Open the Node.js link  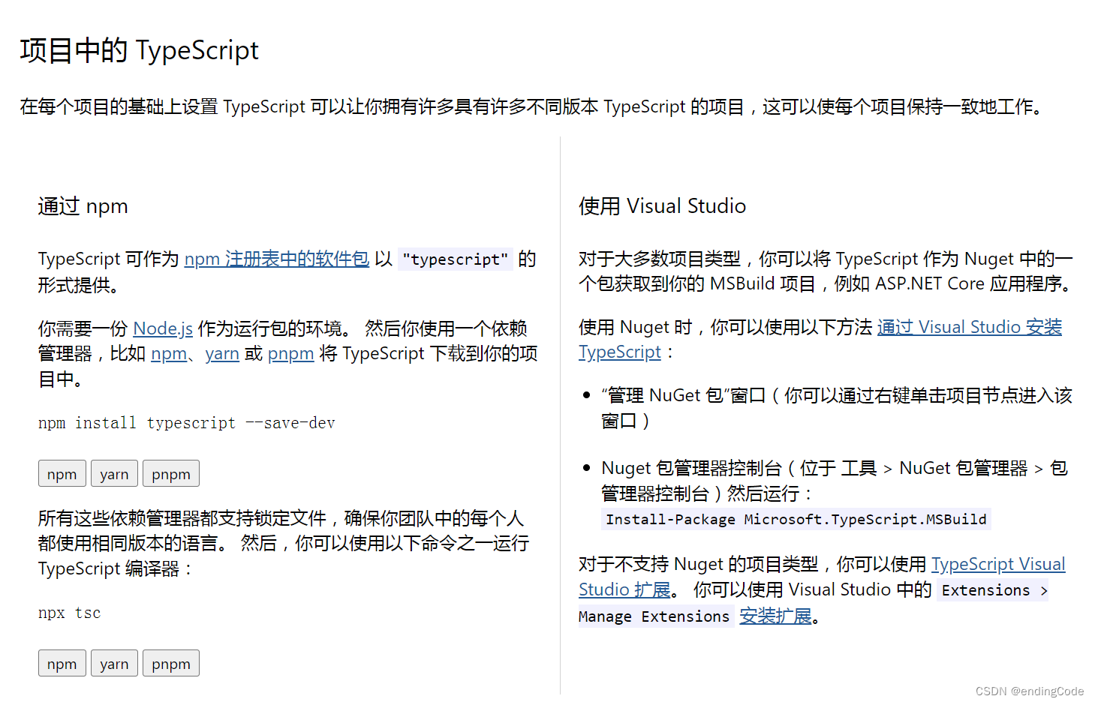point(163,328)
